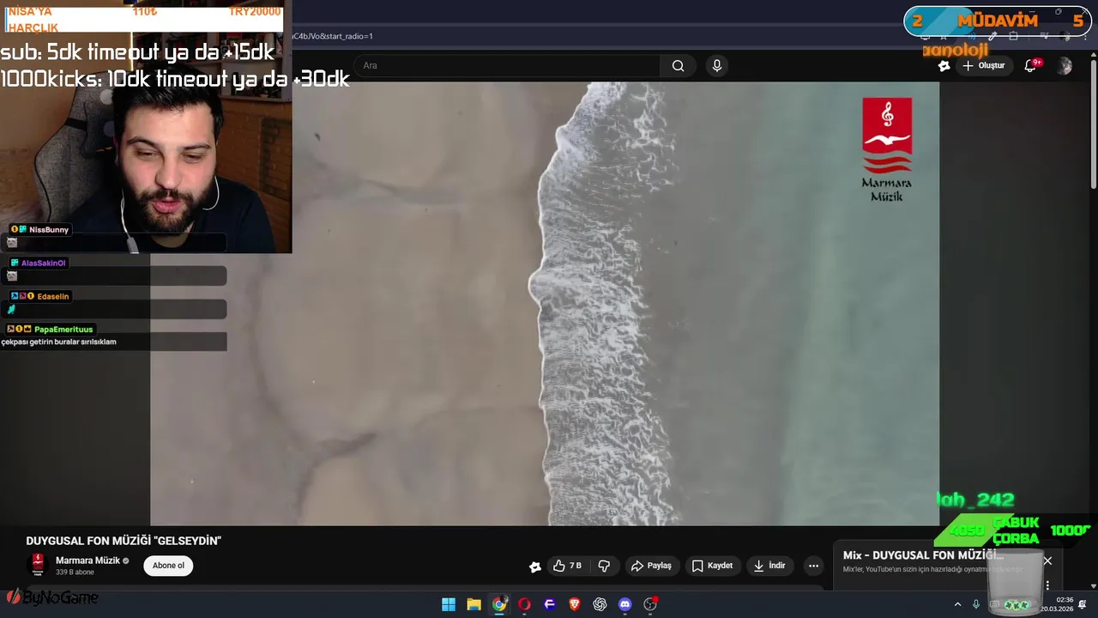Click chat message çekpası getirin buralar sırılsıklam
The image size is (1098, 618).
[58, 342]
